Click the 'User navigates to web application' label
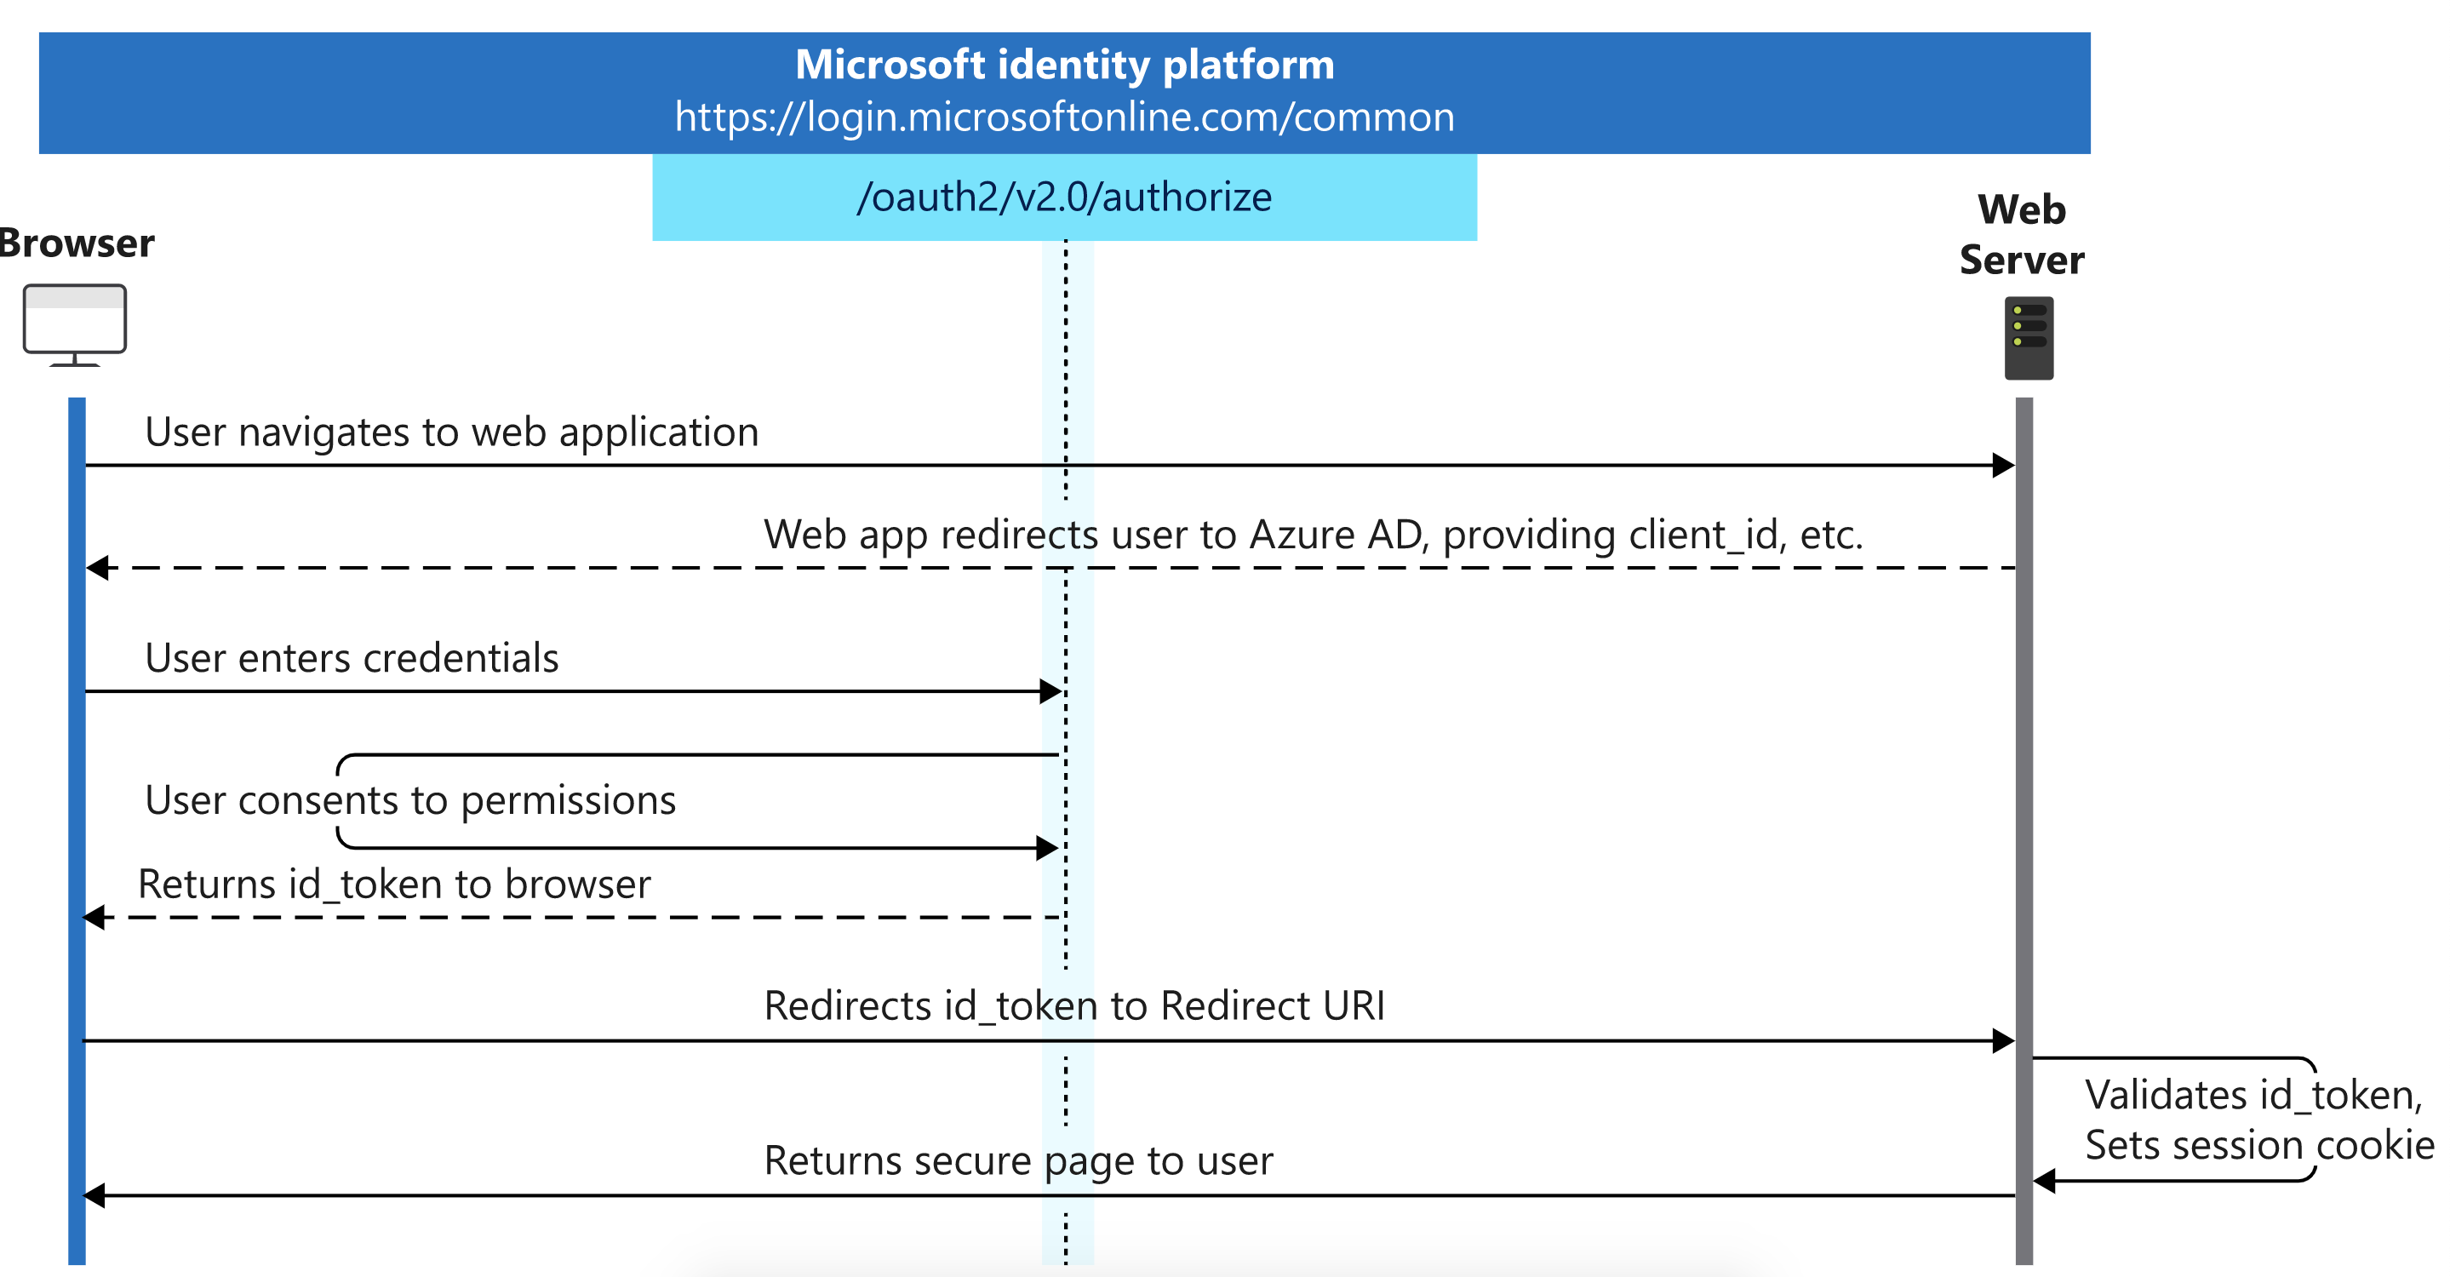This screenshot has width=2450, height=1277. 452,432
